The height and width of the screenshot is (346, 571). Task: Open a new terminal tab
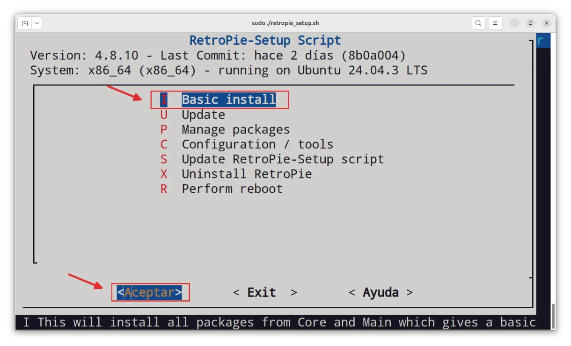pos(25,22)
